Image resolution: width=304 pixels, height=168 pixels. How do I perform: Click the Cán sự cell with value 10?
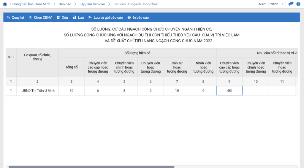point(177,91)
